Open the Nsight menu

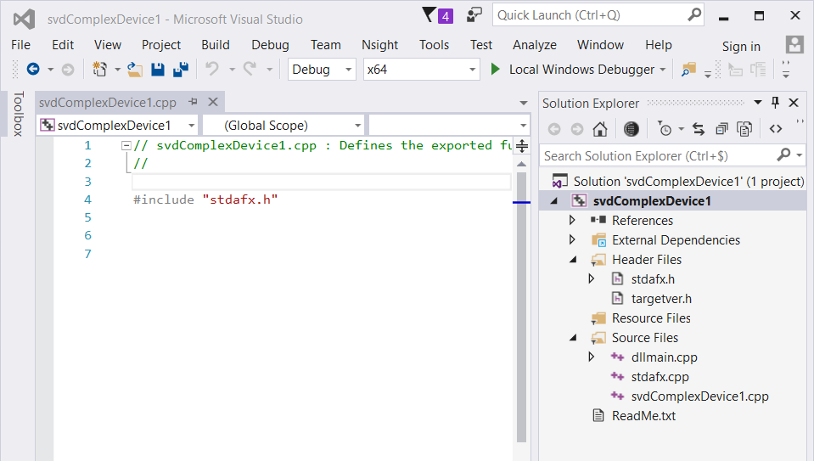(x=380, y=45)
